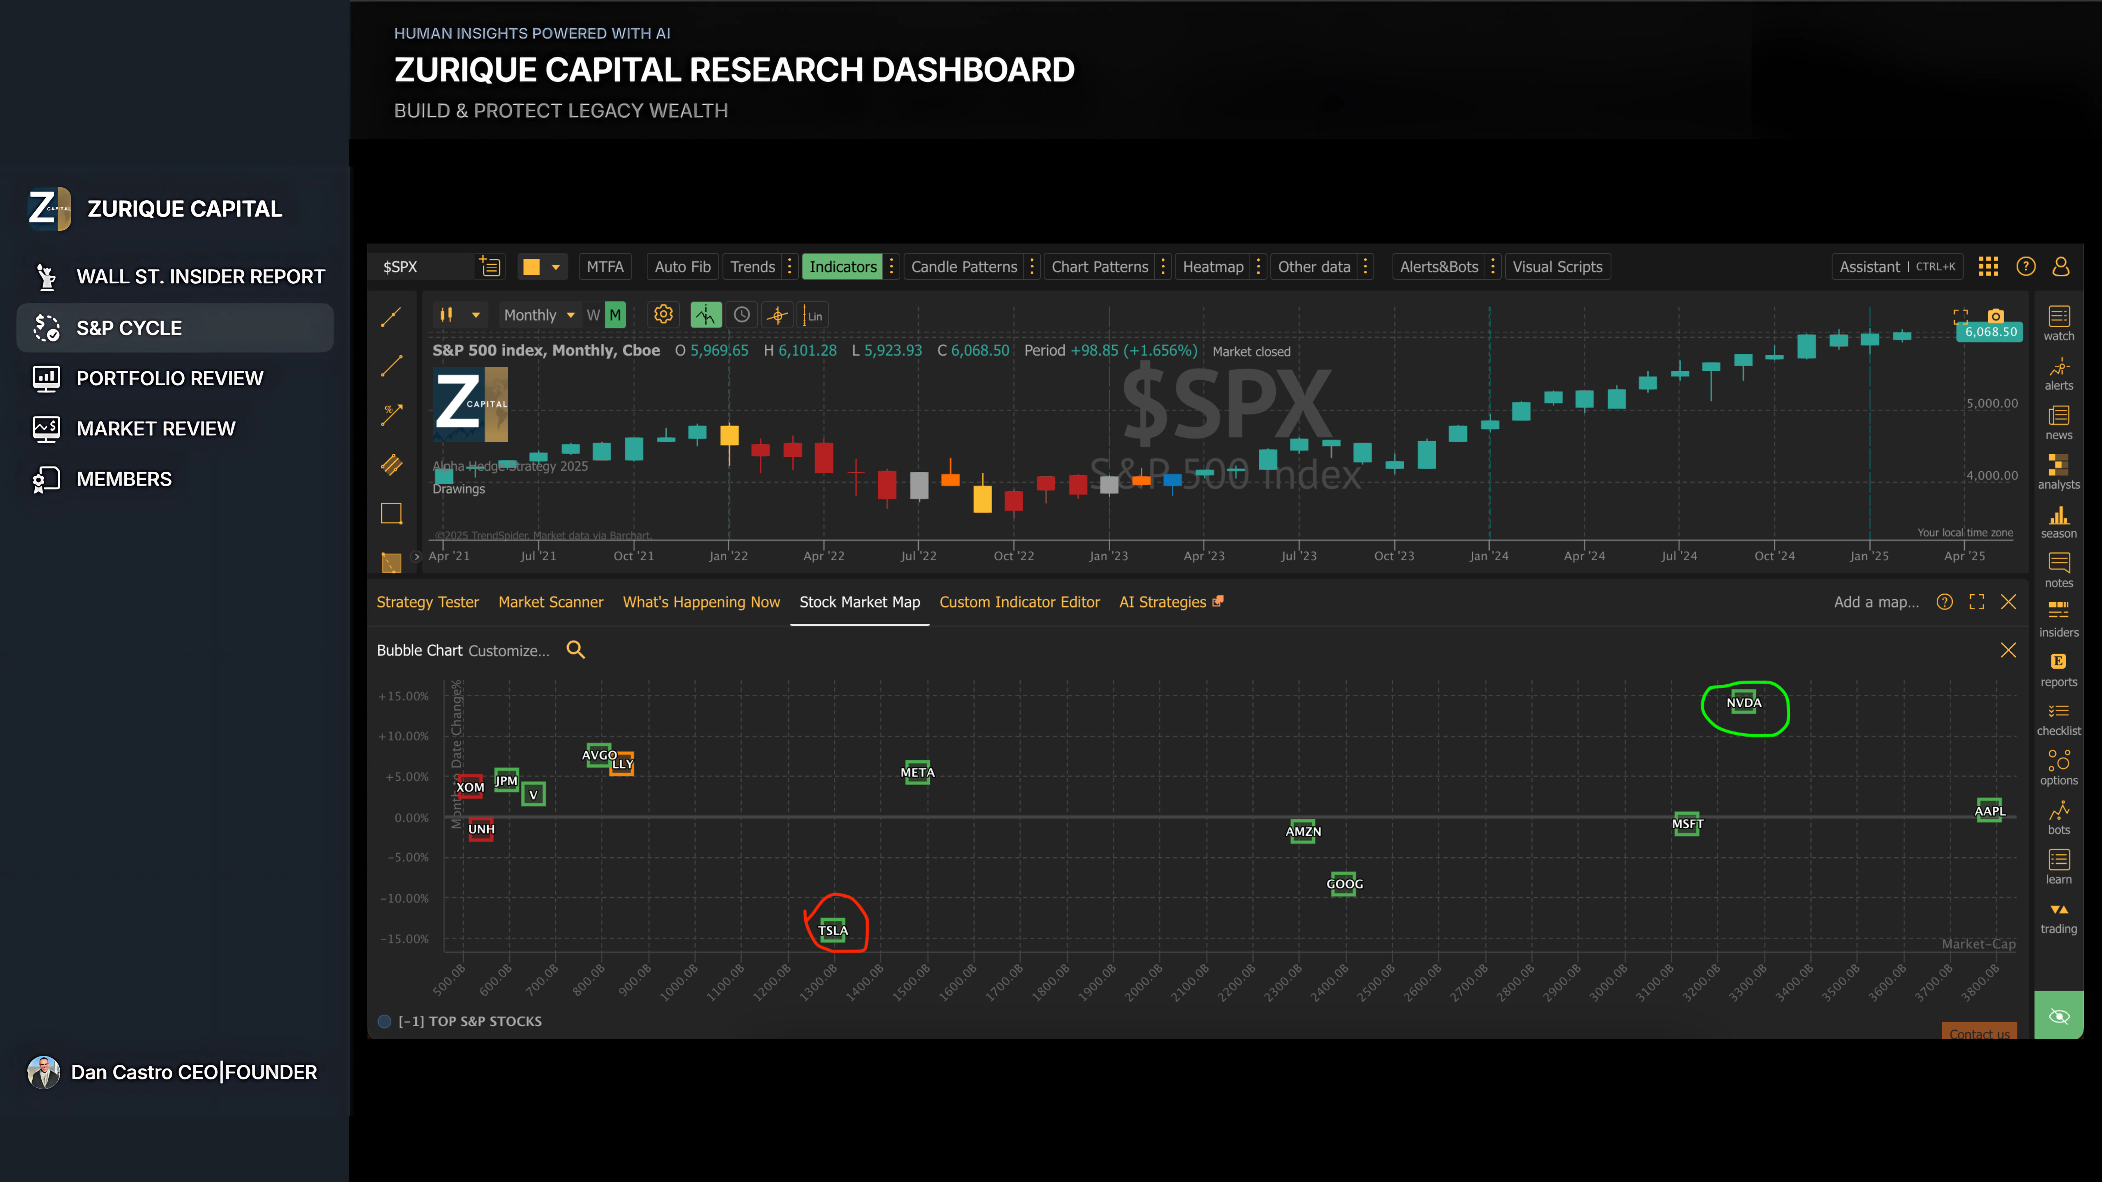2102x1182 pixels.
Task: Open the Portfolio Review menu item
Action: (170, 379)
